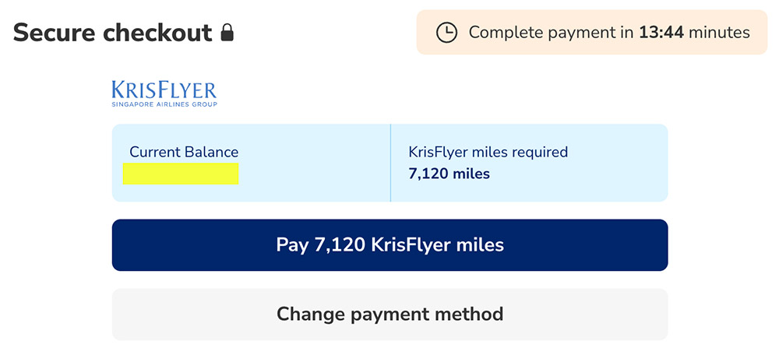This screenshot has height=355, width=779.
Task: Click the KrisFlyer miles required label
Action: [488, 152]
